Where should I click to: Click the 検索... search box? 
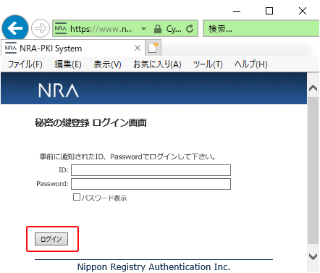[x=261, y=28]
